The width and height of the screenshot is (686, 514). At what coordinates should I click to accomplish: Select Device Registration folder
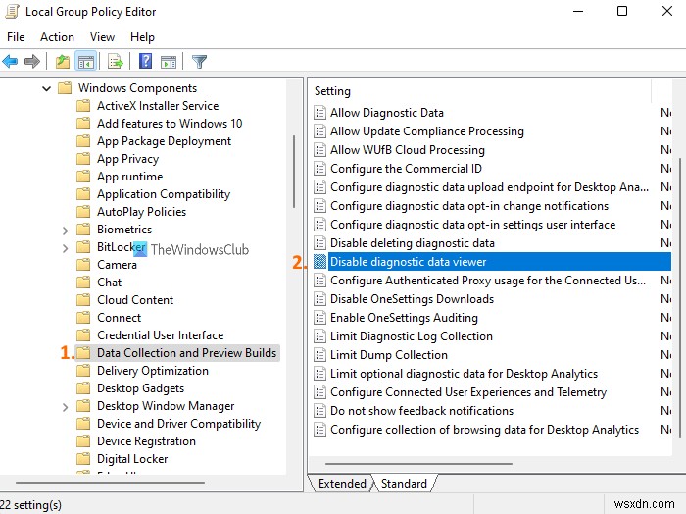[x=146, y=441]
